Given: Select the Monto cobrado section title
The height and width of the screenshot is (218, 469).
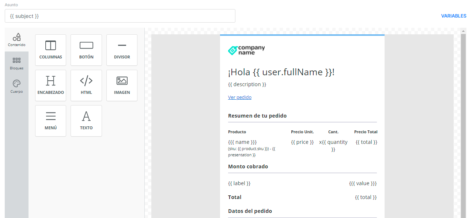Looking at the screenshot, I should 248,167.
